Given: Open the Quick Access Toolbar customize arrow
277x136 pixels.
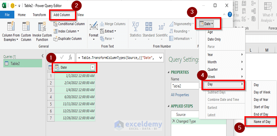Looking at the screenshot, I should point(19,6).
